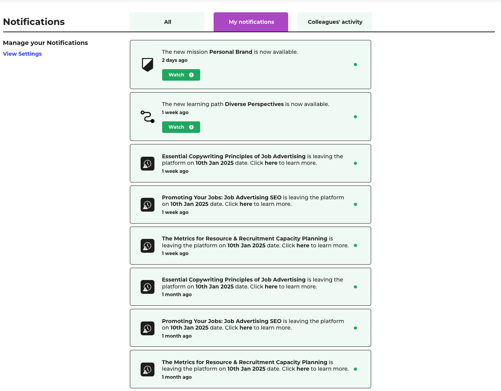Click the learning path icon for Diverse Perspectives
This screenshot has width=501, height=391.
148,117
